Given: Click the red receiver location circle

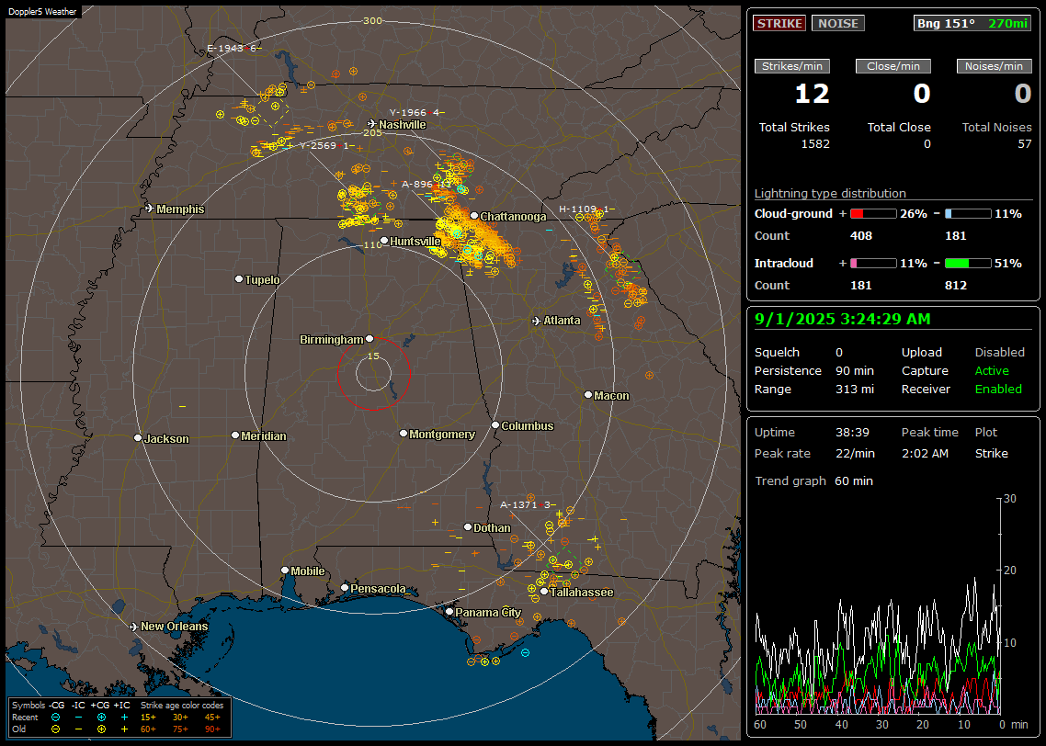Looking at the screenshot, I should (373, 373).
